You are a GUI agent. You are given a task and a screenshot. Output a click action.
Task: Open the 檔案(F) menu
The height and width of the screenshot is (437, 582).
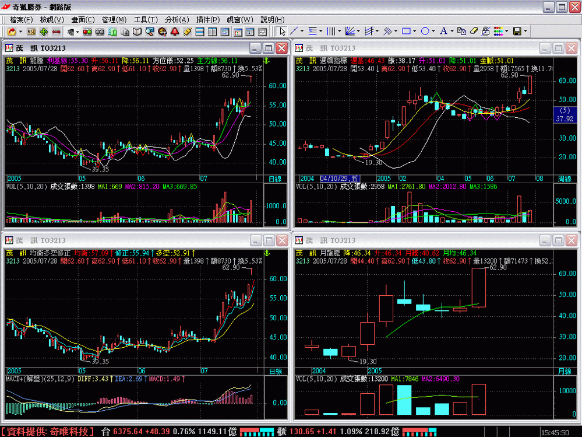pos(21,20)
